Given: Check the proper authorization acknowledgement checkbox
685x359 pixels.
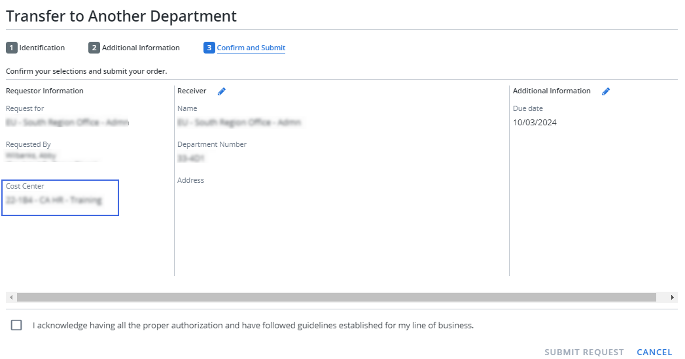Looking at the screenshot, I should pyautogui.click(x=16, y=325).
